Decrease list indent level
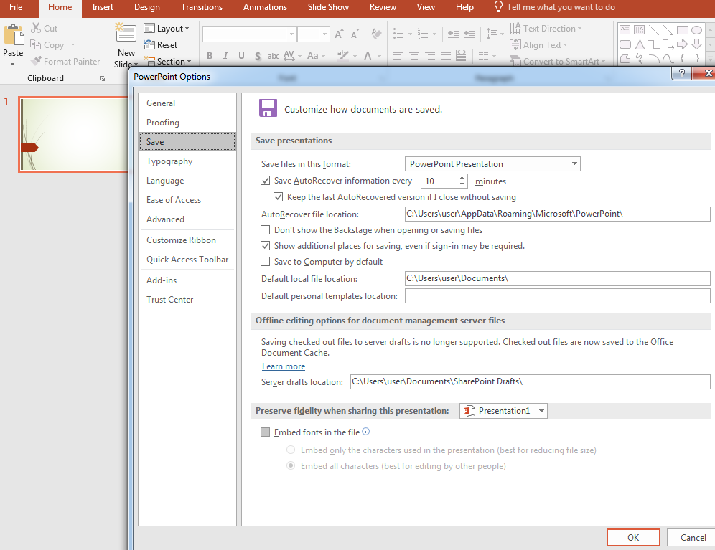Viewport: 715px width, 550px height. (453, 33)
